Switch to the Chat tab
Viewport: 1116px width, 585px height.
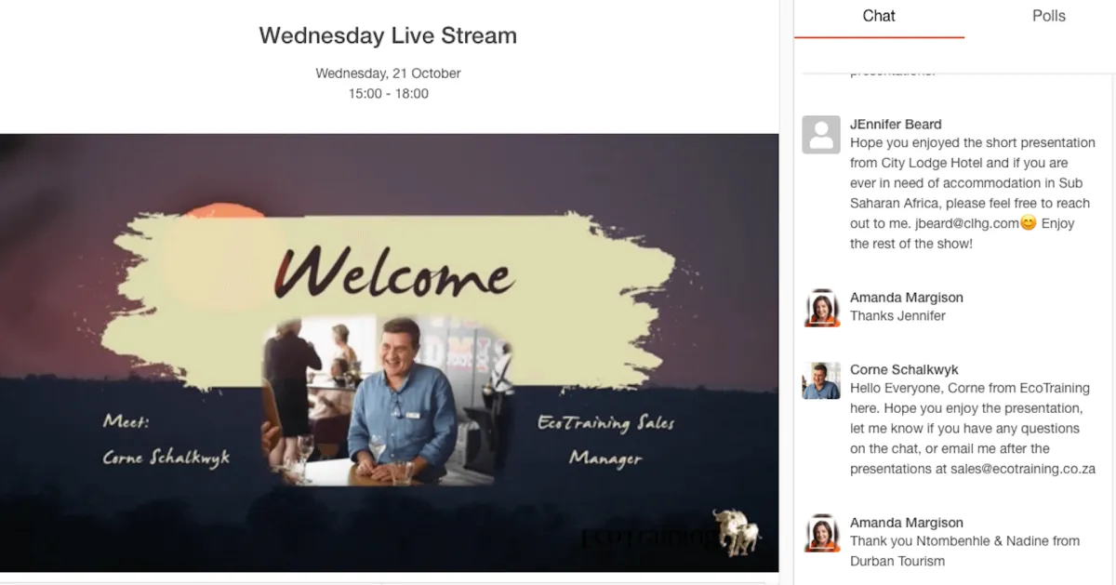(879, 17)
